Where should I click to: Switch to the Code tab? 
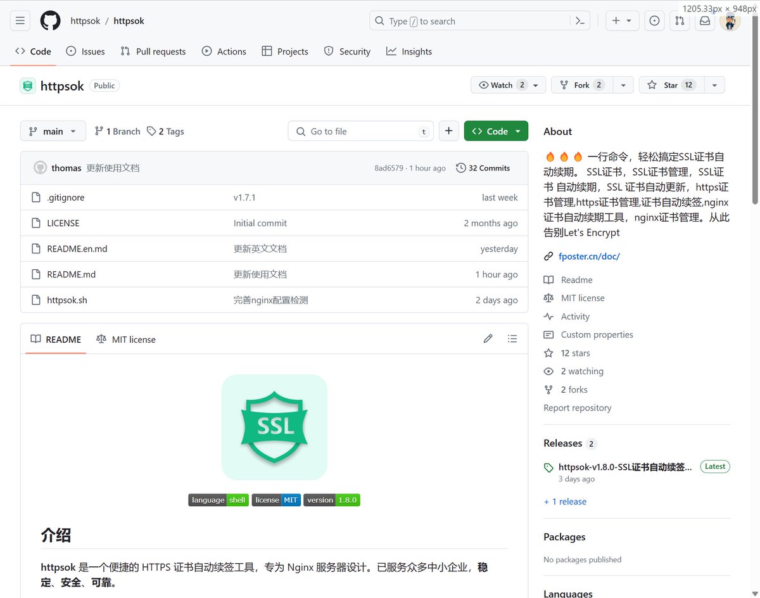[33, 51]
